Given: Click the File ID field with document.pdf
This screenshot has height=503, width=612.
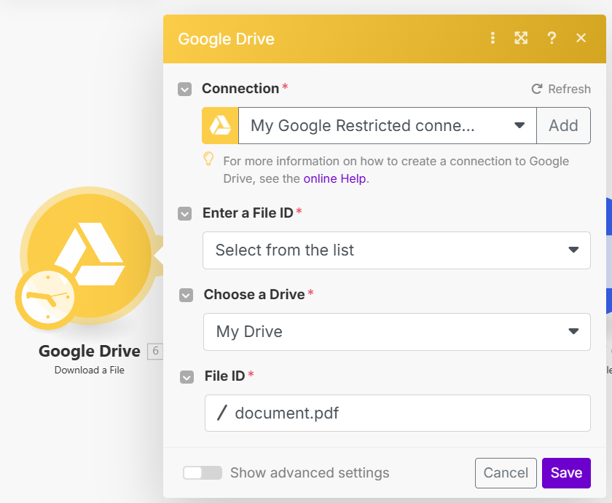Looking at the screenshot, I should coord(397,413).
